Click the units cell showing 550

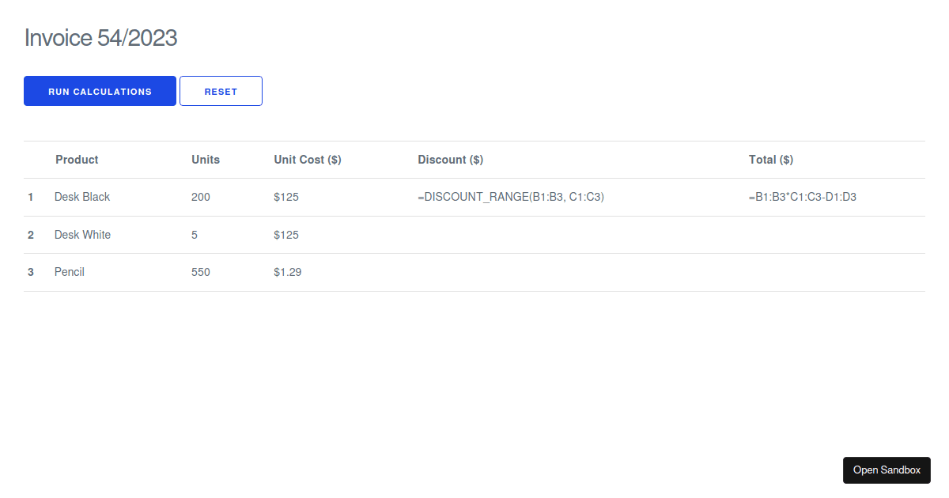[x=201, y=272]
